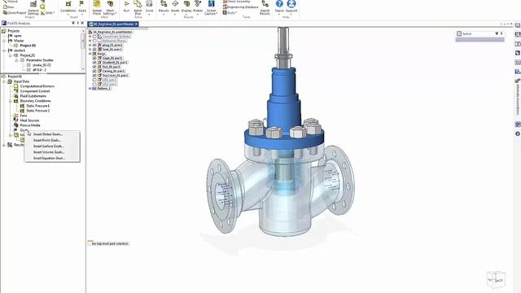
Task: Open General Settings in the ribbon
Action: (33, 8)
